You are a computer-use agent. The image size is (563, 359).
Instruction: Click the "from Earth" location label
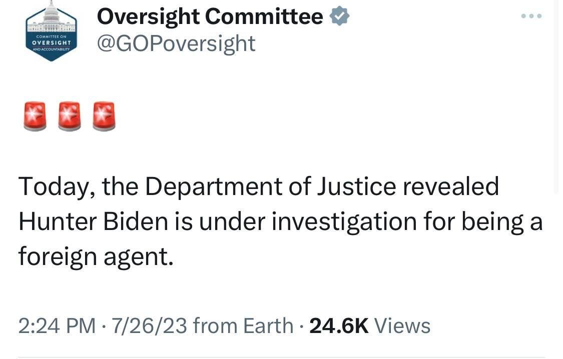(243, 326)
